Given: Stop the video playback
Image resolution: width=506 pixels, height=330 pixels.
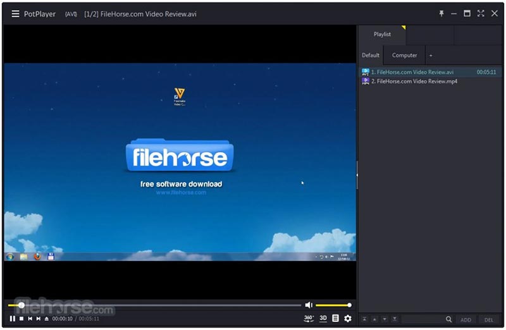Looking at the screenshot, I should (21, 319).
